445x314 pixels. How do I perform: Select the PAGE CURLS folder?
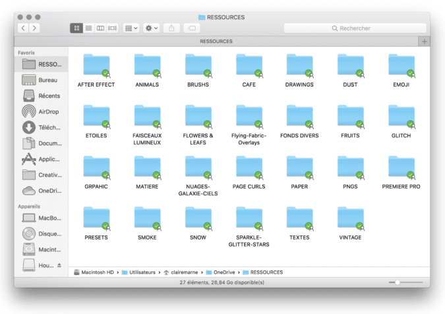249,173
